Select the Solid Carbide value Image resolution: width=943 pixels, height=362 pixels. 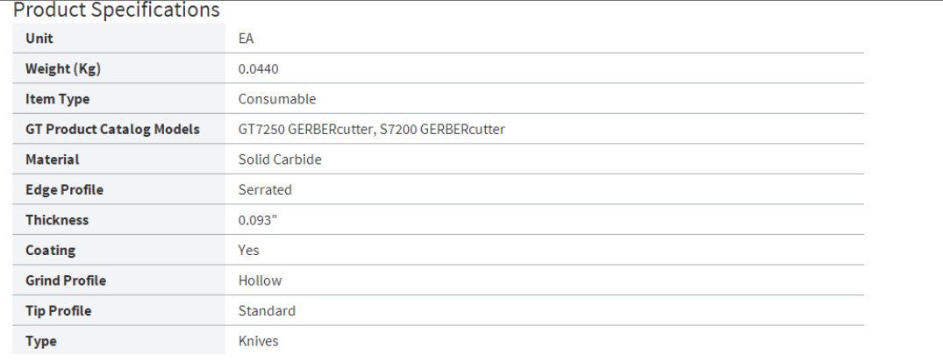tap(280, 160)
